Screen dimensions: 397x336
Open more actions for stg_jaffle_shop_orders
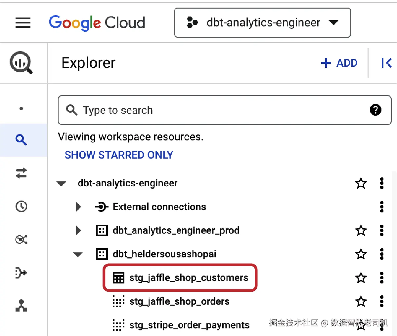(x=382, y=301)
